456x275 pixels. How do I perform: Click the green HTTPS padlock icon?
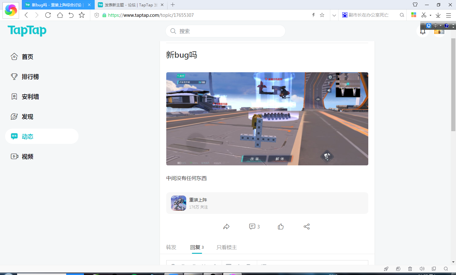tap(104, 15)
